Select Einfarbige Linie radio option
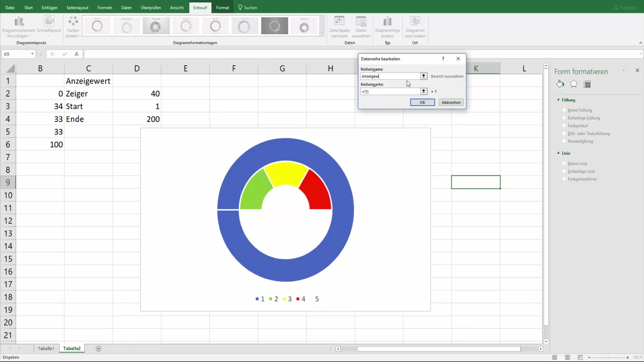Image resolution: width=644 pixels, height=362 pixels. point(564,171)
